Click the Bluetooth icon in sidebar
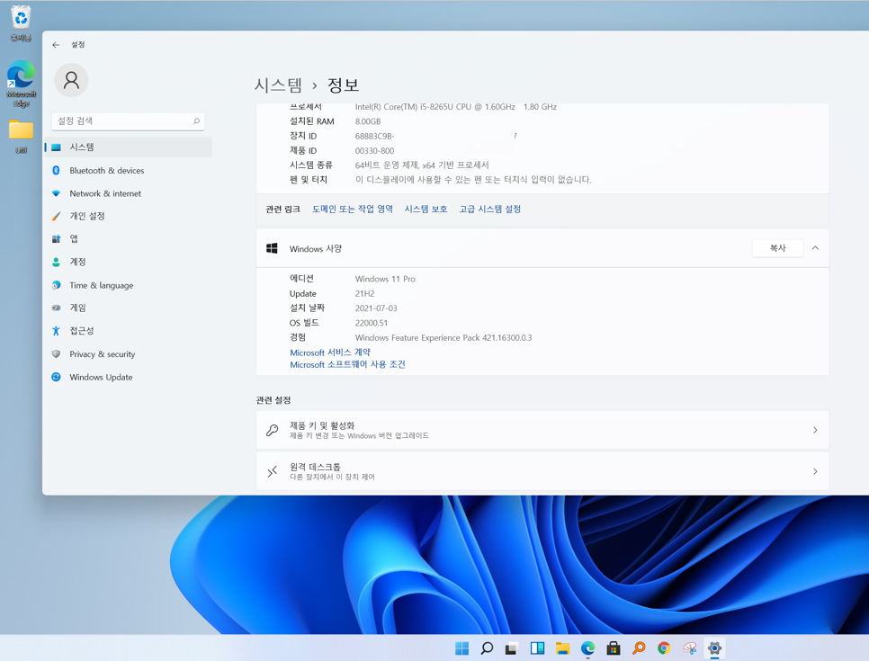869x661 pixels. [56, 171]
